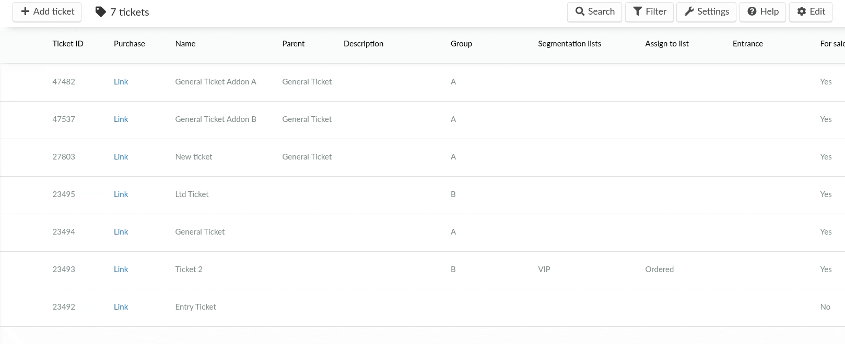Screen dimensions: 845x344
Task: Select ticket ID 47482
Action: 64,82
